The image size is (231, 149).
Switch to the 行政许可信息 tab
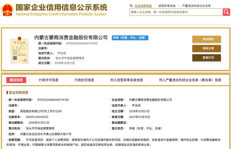(49, 80)
